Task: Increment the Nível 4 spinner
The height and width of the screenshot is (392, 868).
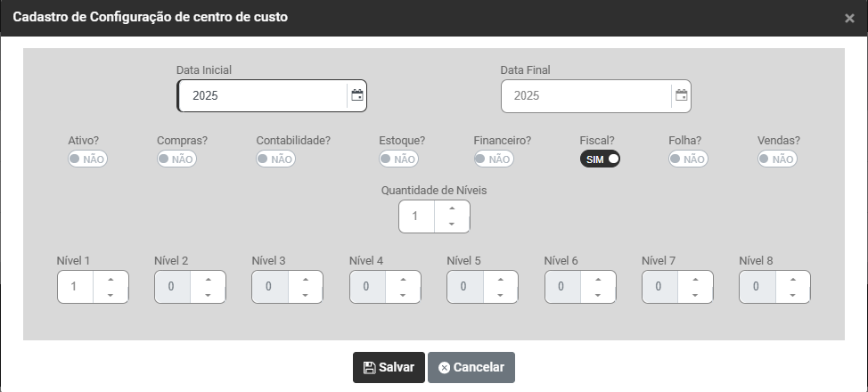Action: coord(403,279)
